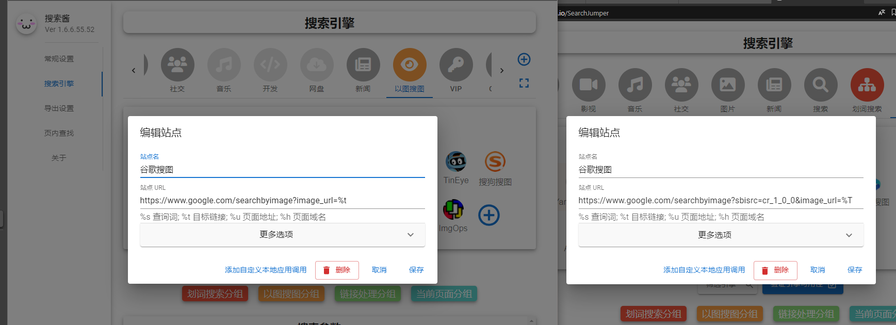This screenshot has height=325, width=896.
Task: Click the TinEye search engine icon
Action: [456, 162]
